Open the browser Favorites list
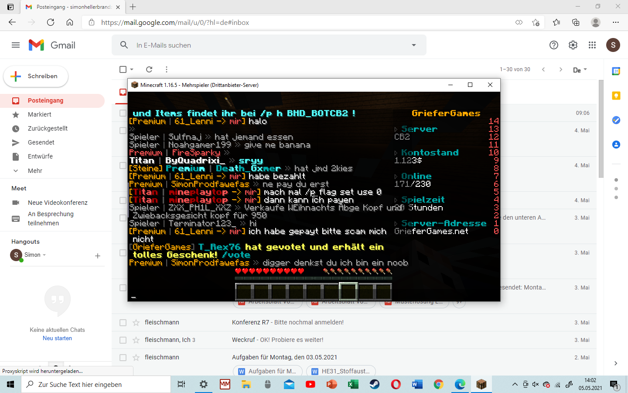 [x=556, y=22]
